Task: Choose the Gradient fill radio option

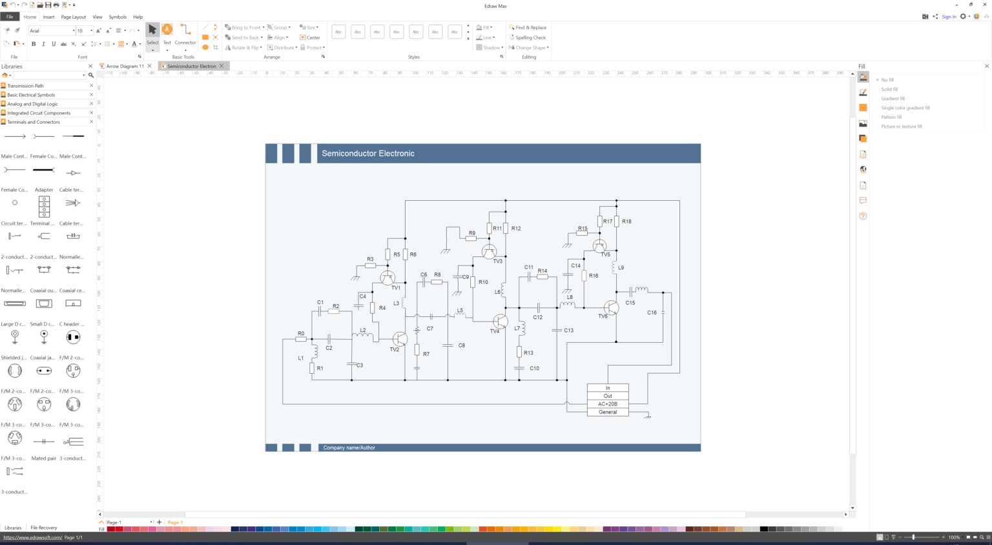Action: (x=893, y=99)
